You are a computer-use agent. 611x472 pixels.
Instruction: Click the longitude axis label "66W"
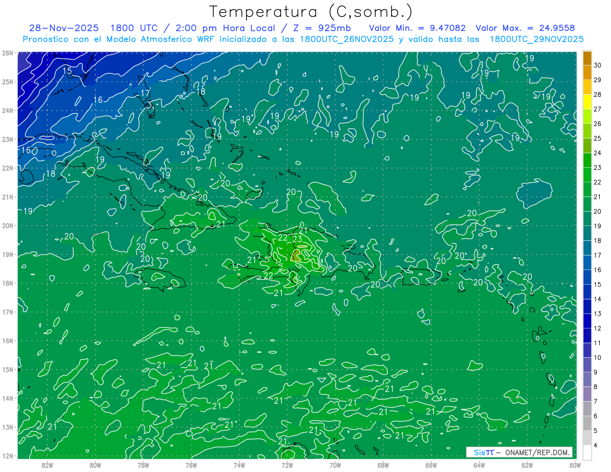point(431,465)
